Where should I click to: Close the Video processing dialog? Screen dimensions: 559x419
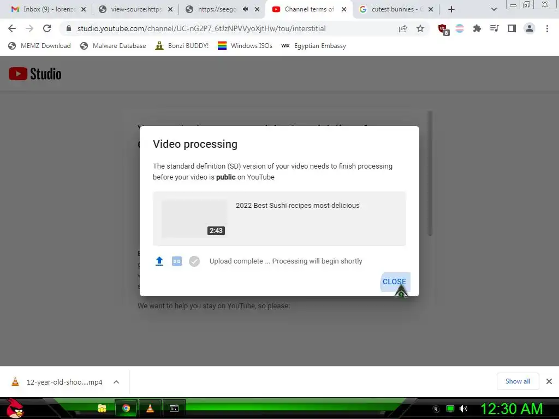395,282
